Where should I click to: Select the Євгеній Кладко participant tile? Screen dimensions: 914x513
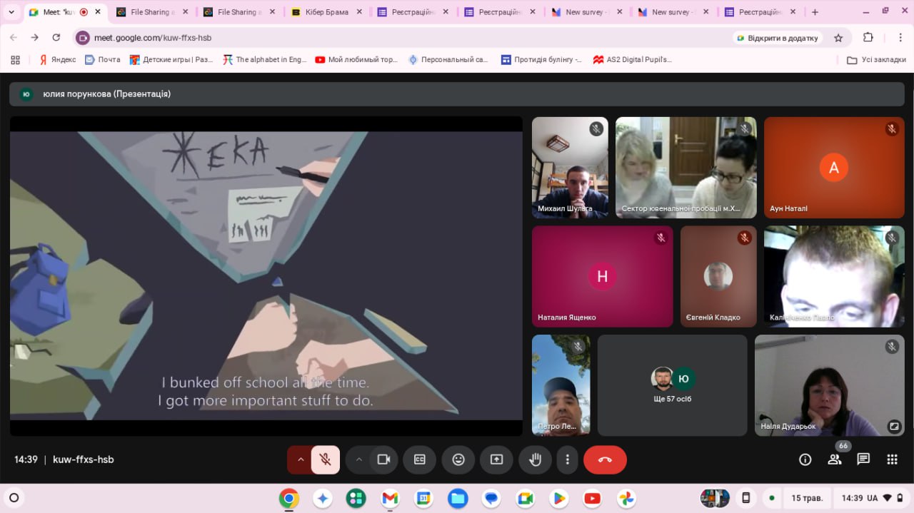[x=718, y=277]
